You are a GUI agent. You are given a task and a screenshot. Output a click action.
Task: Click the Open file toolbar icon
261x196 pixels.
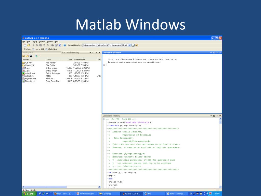pyautogui.click(x=29, y=45)
